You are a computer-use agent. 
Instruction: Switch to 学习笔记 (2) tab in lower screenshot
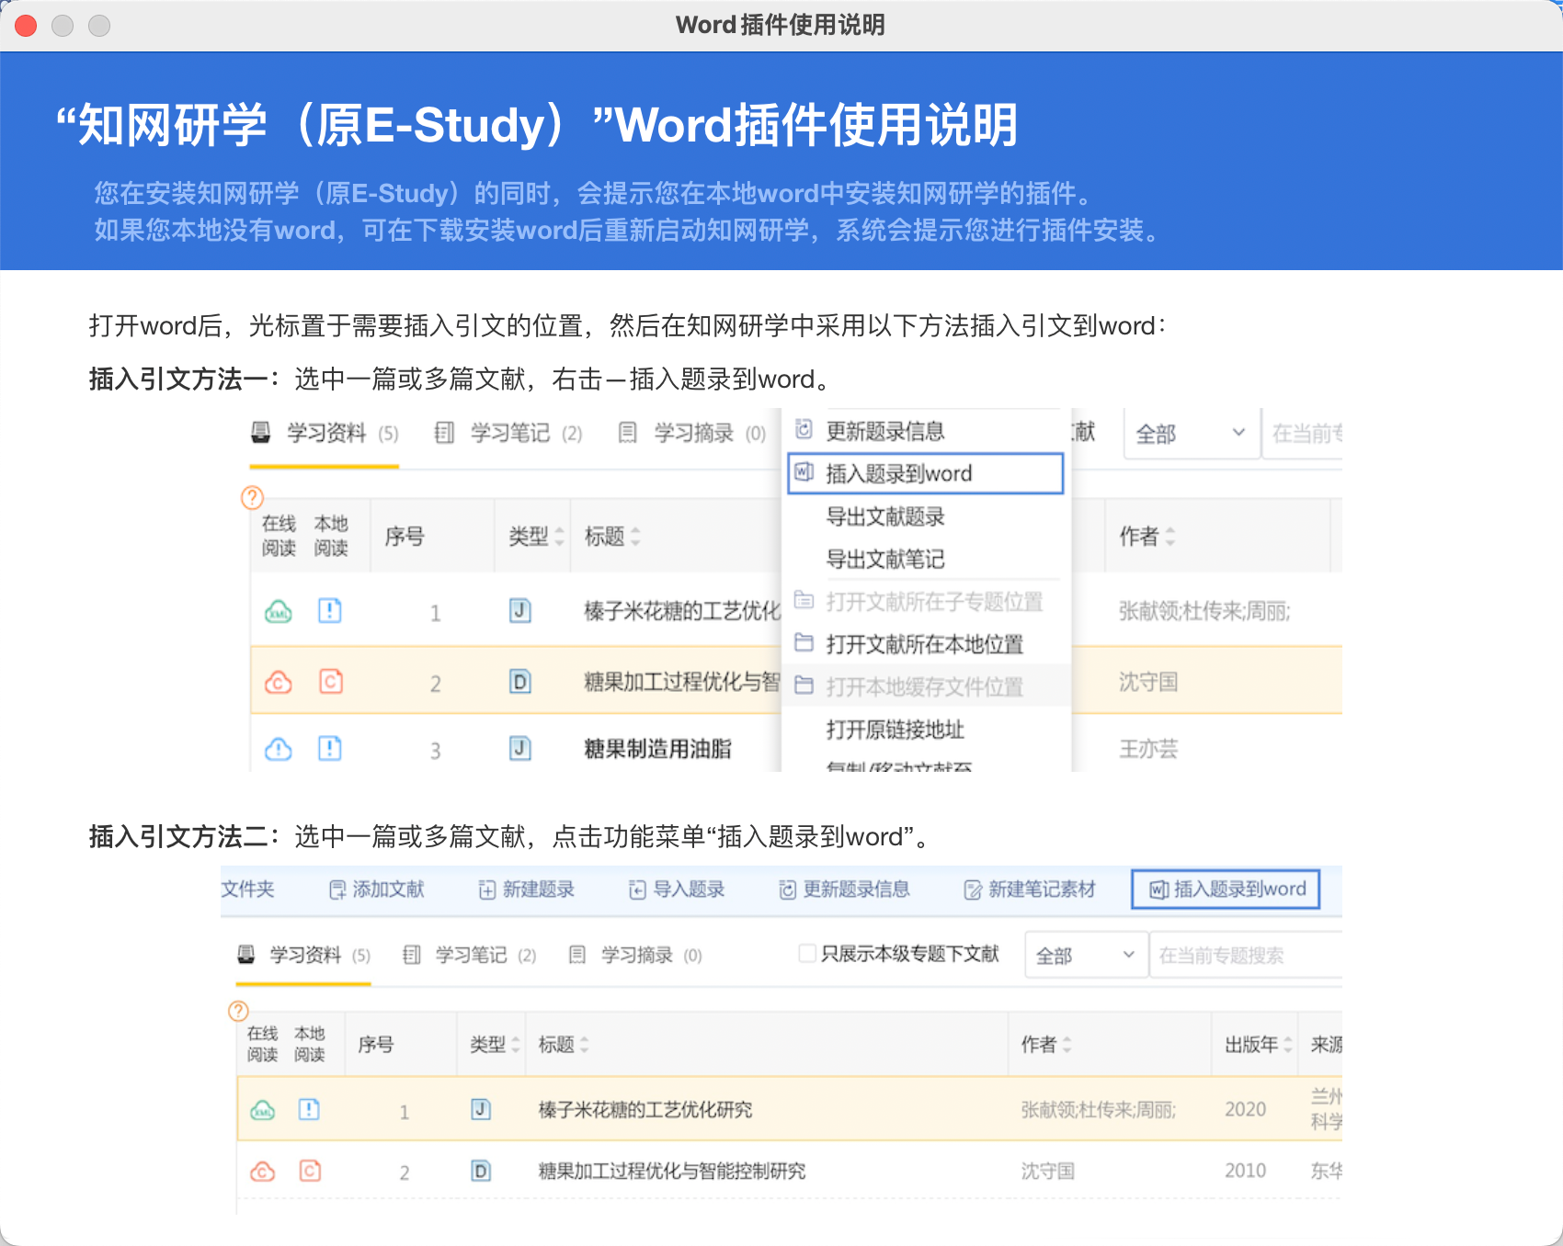point(470,956)
